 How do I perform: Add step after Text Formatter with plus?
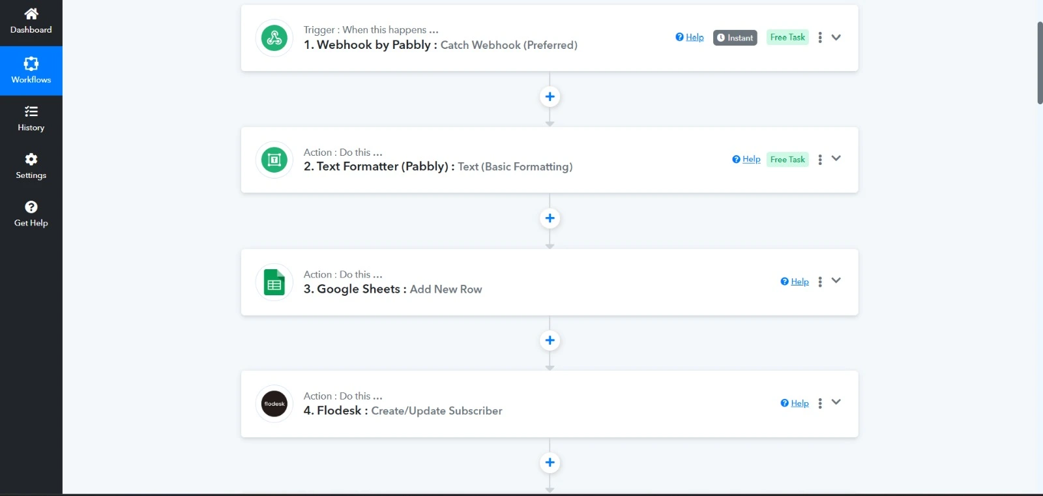pos(550,218)
